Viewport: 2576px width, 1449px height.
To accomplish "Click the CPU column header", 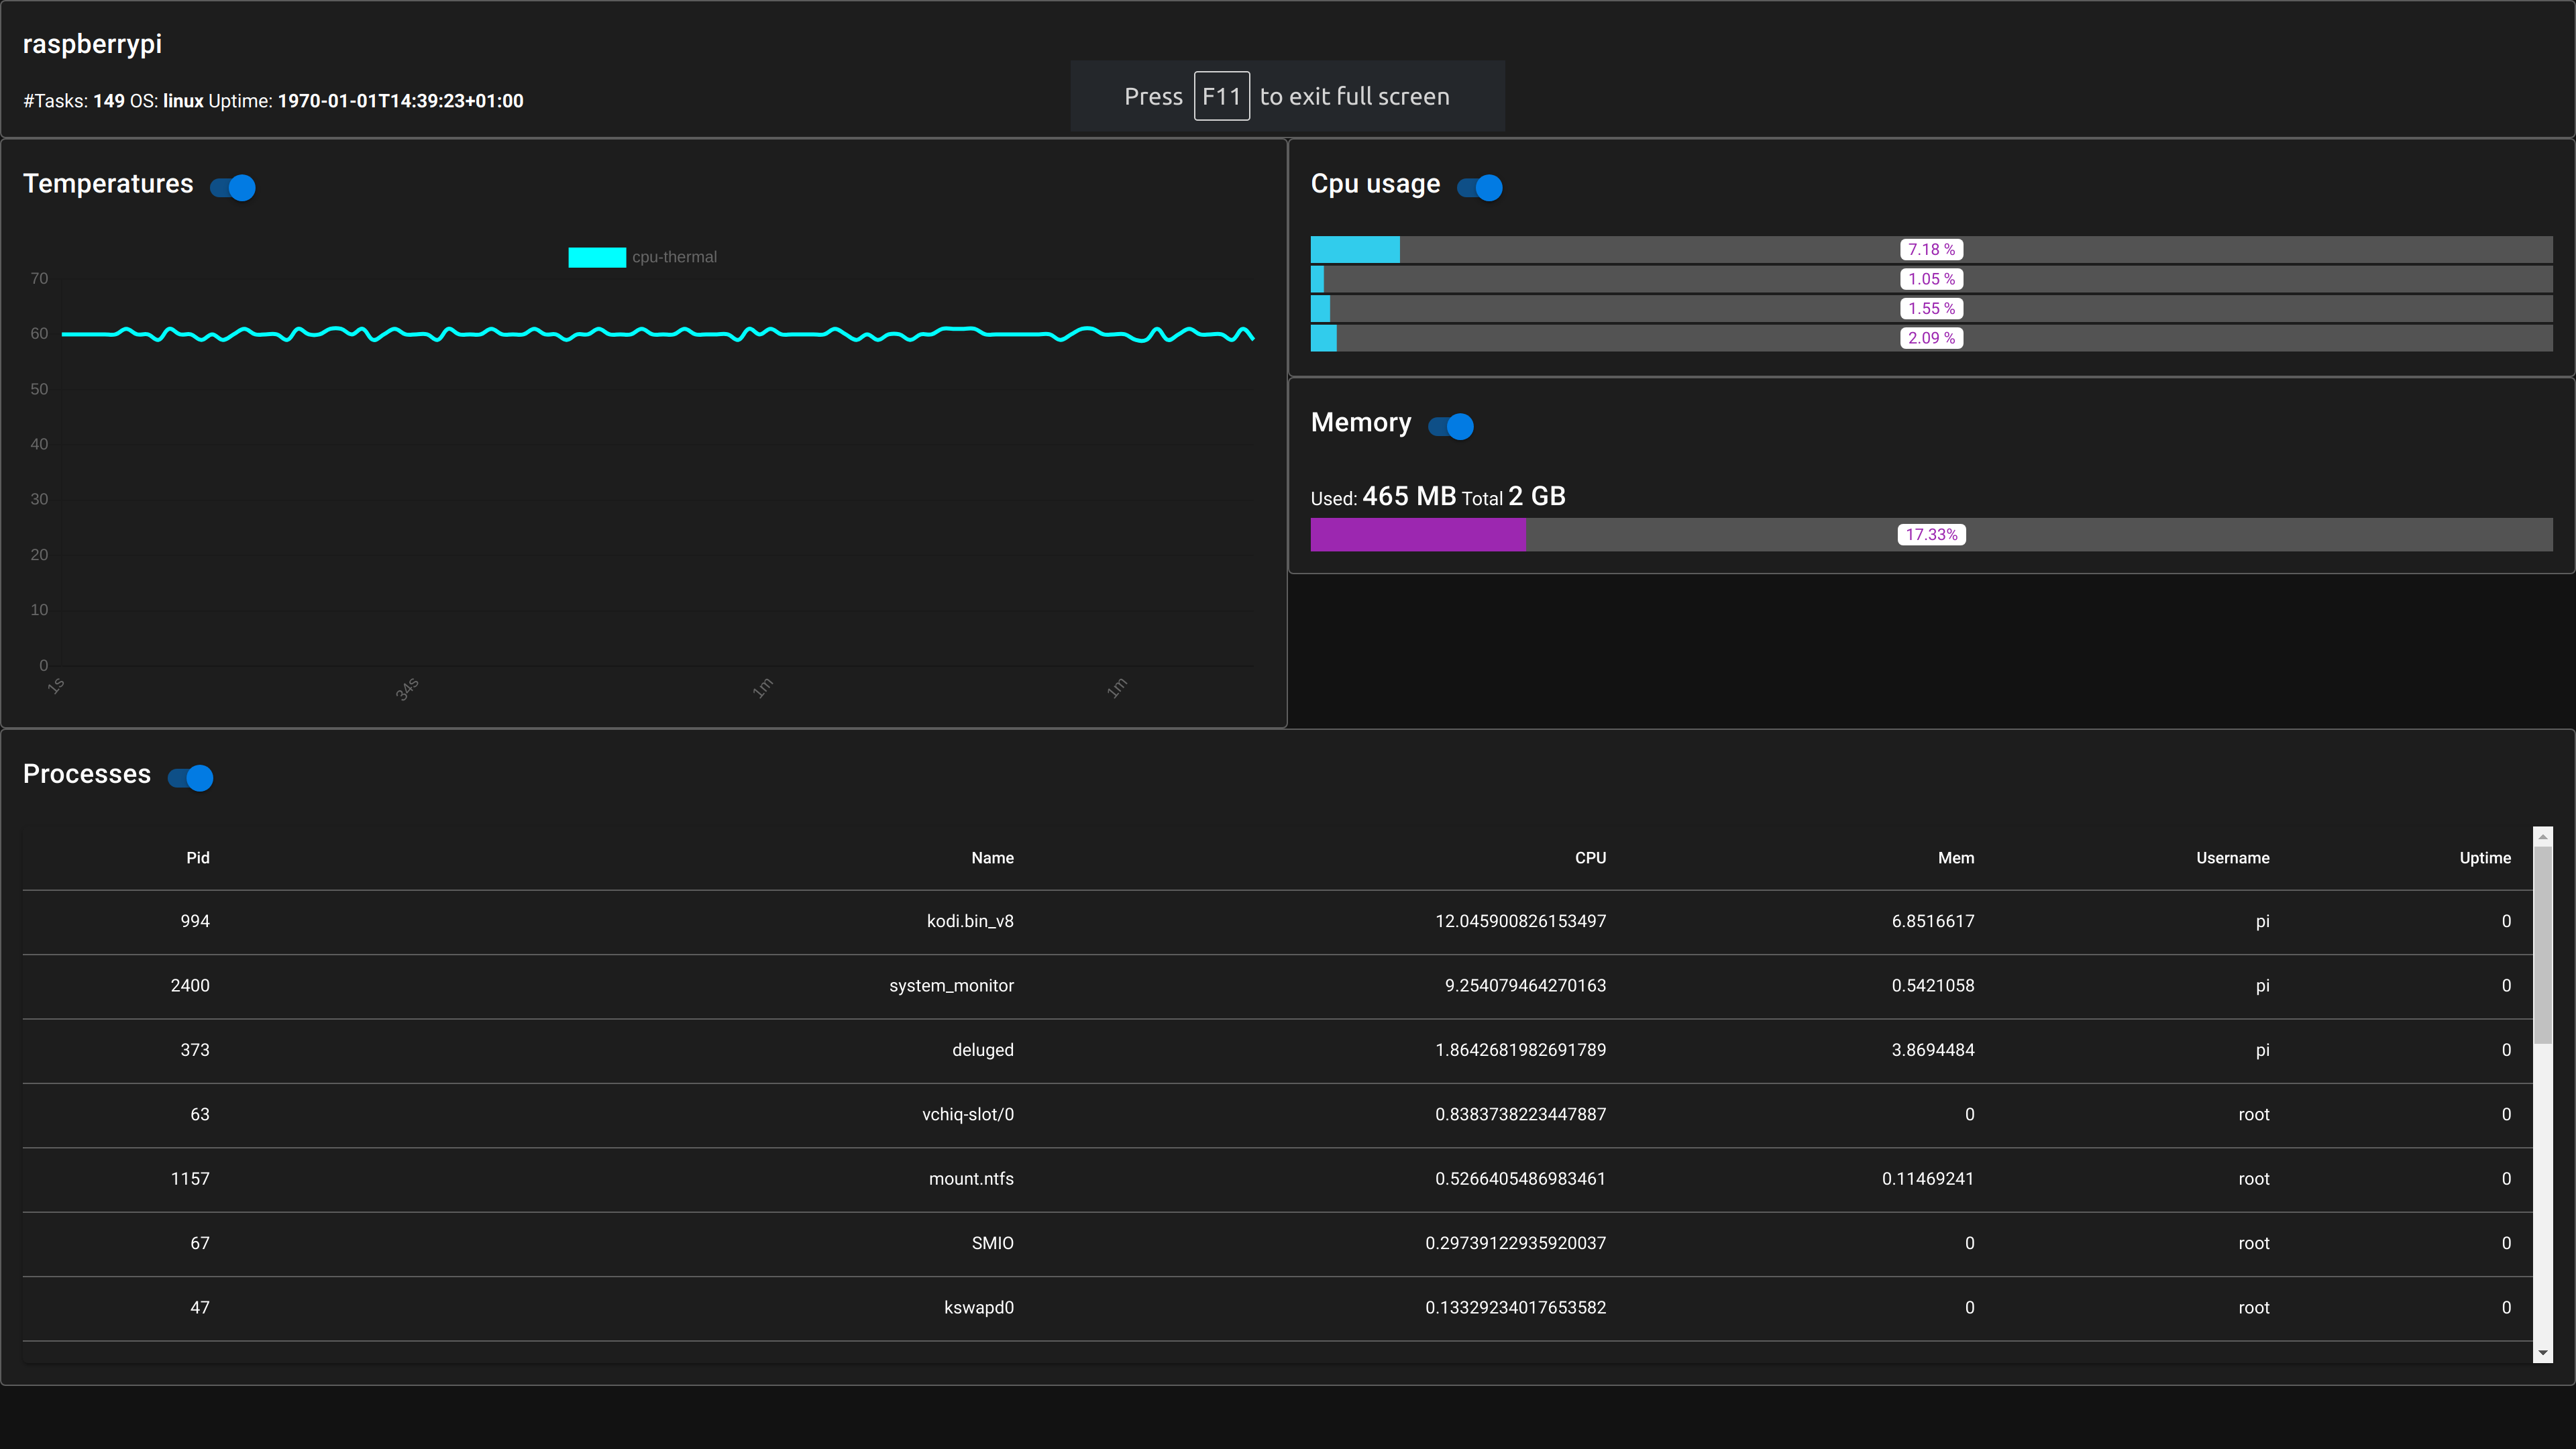I will pos(1590,858).
